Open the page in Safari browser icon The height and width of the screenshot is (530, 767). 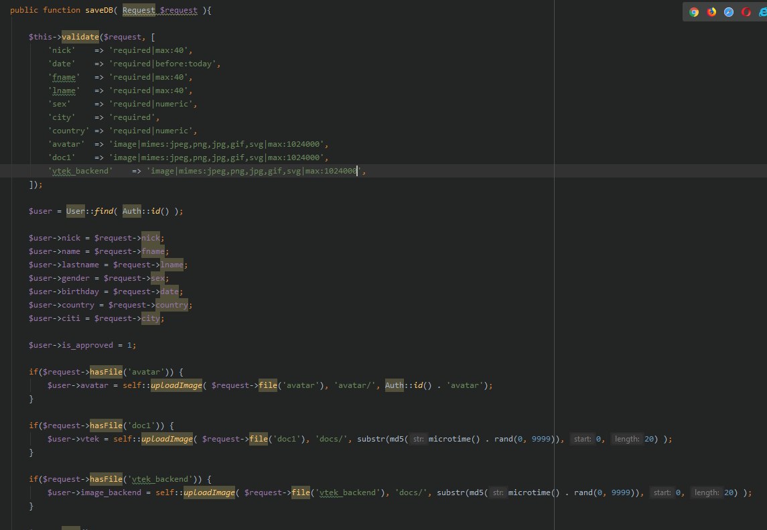(729, 12)
